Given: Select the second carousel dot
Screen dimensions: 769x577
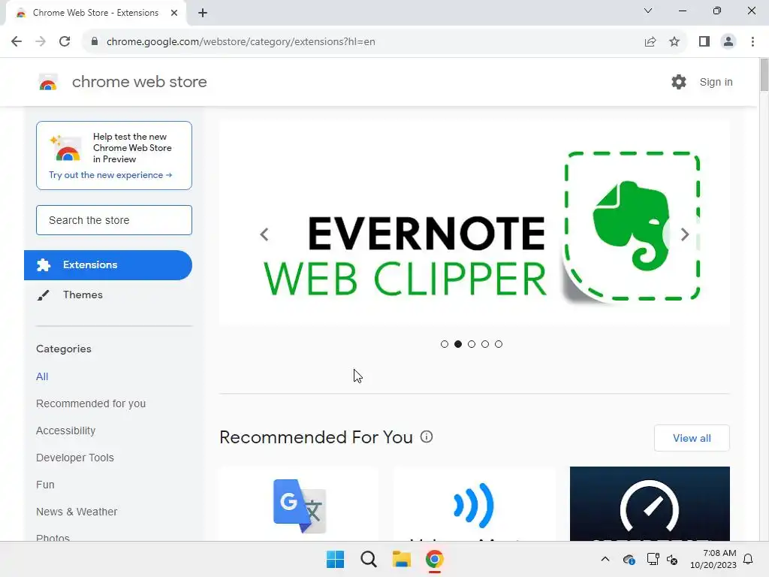Looking at the screenshot, I should click(458, 344).
